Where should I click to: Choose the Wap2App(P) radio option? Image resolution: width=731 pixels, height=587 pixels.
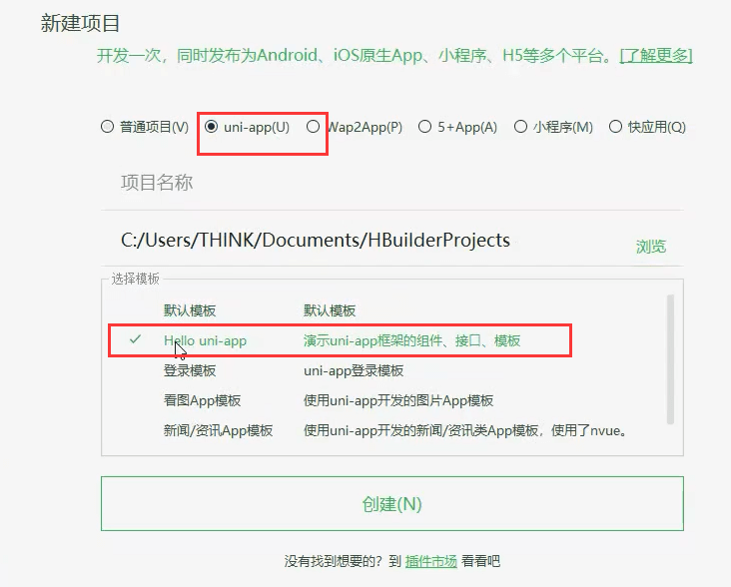313,126
